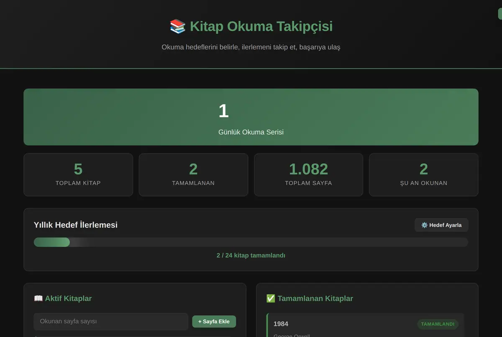Focus the Okunan sayfa sayısı input field
Screen dimensions: 502x337
coord(111,322)
